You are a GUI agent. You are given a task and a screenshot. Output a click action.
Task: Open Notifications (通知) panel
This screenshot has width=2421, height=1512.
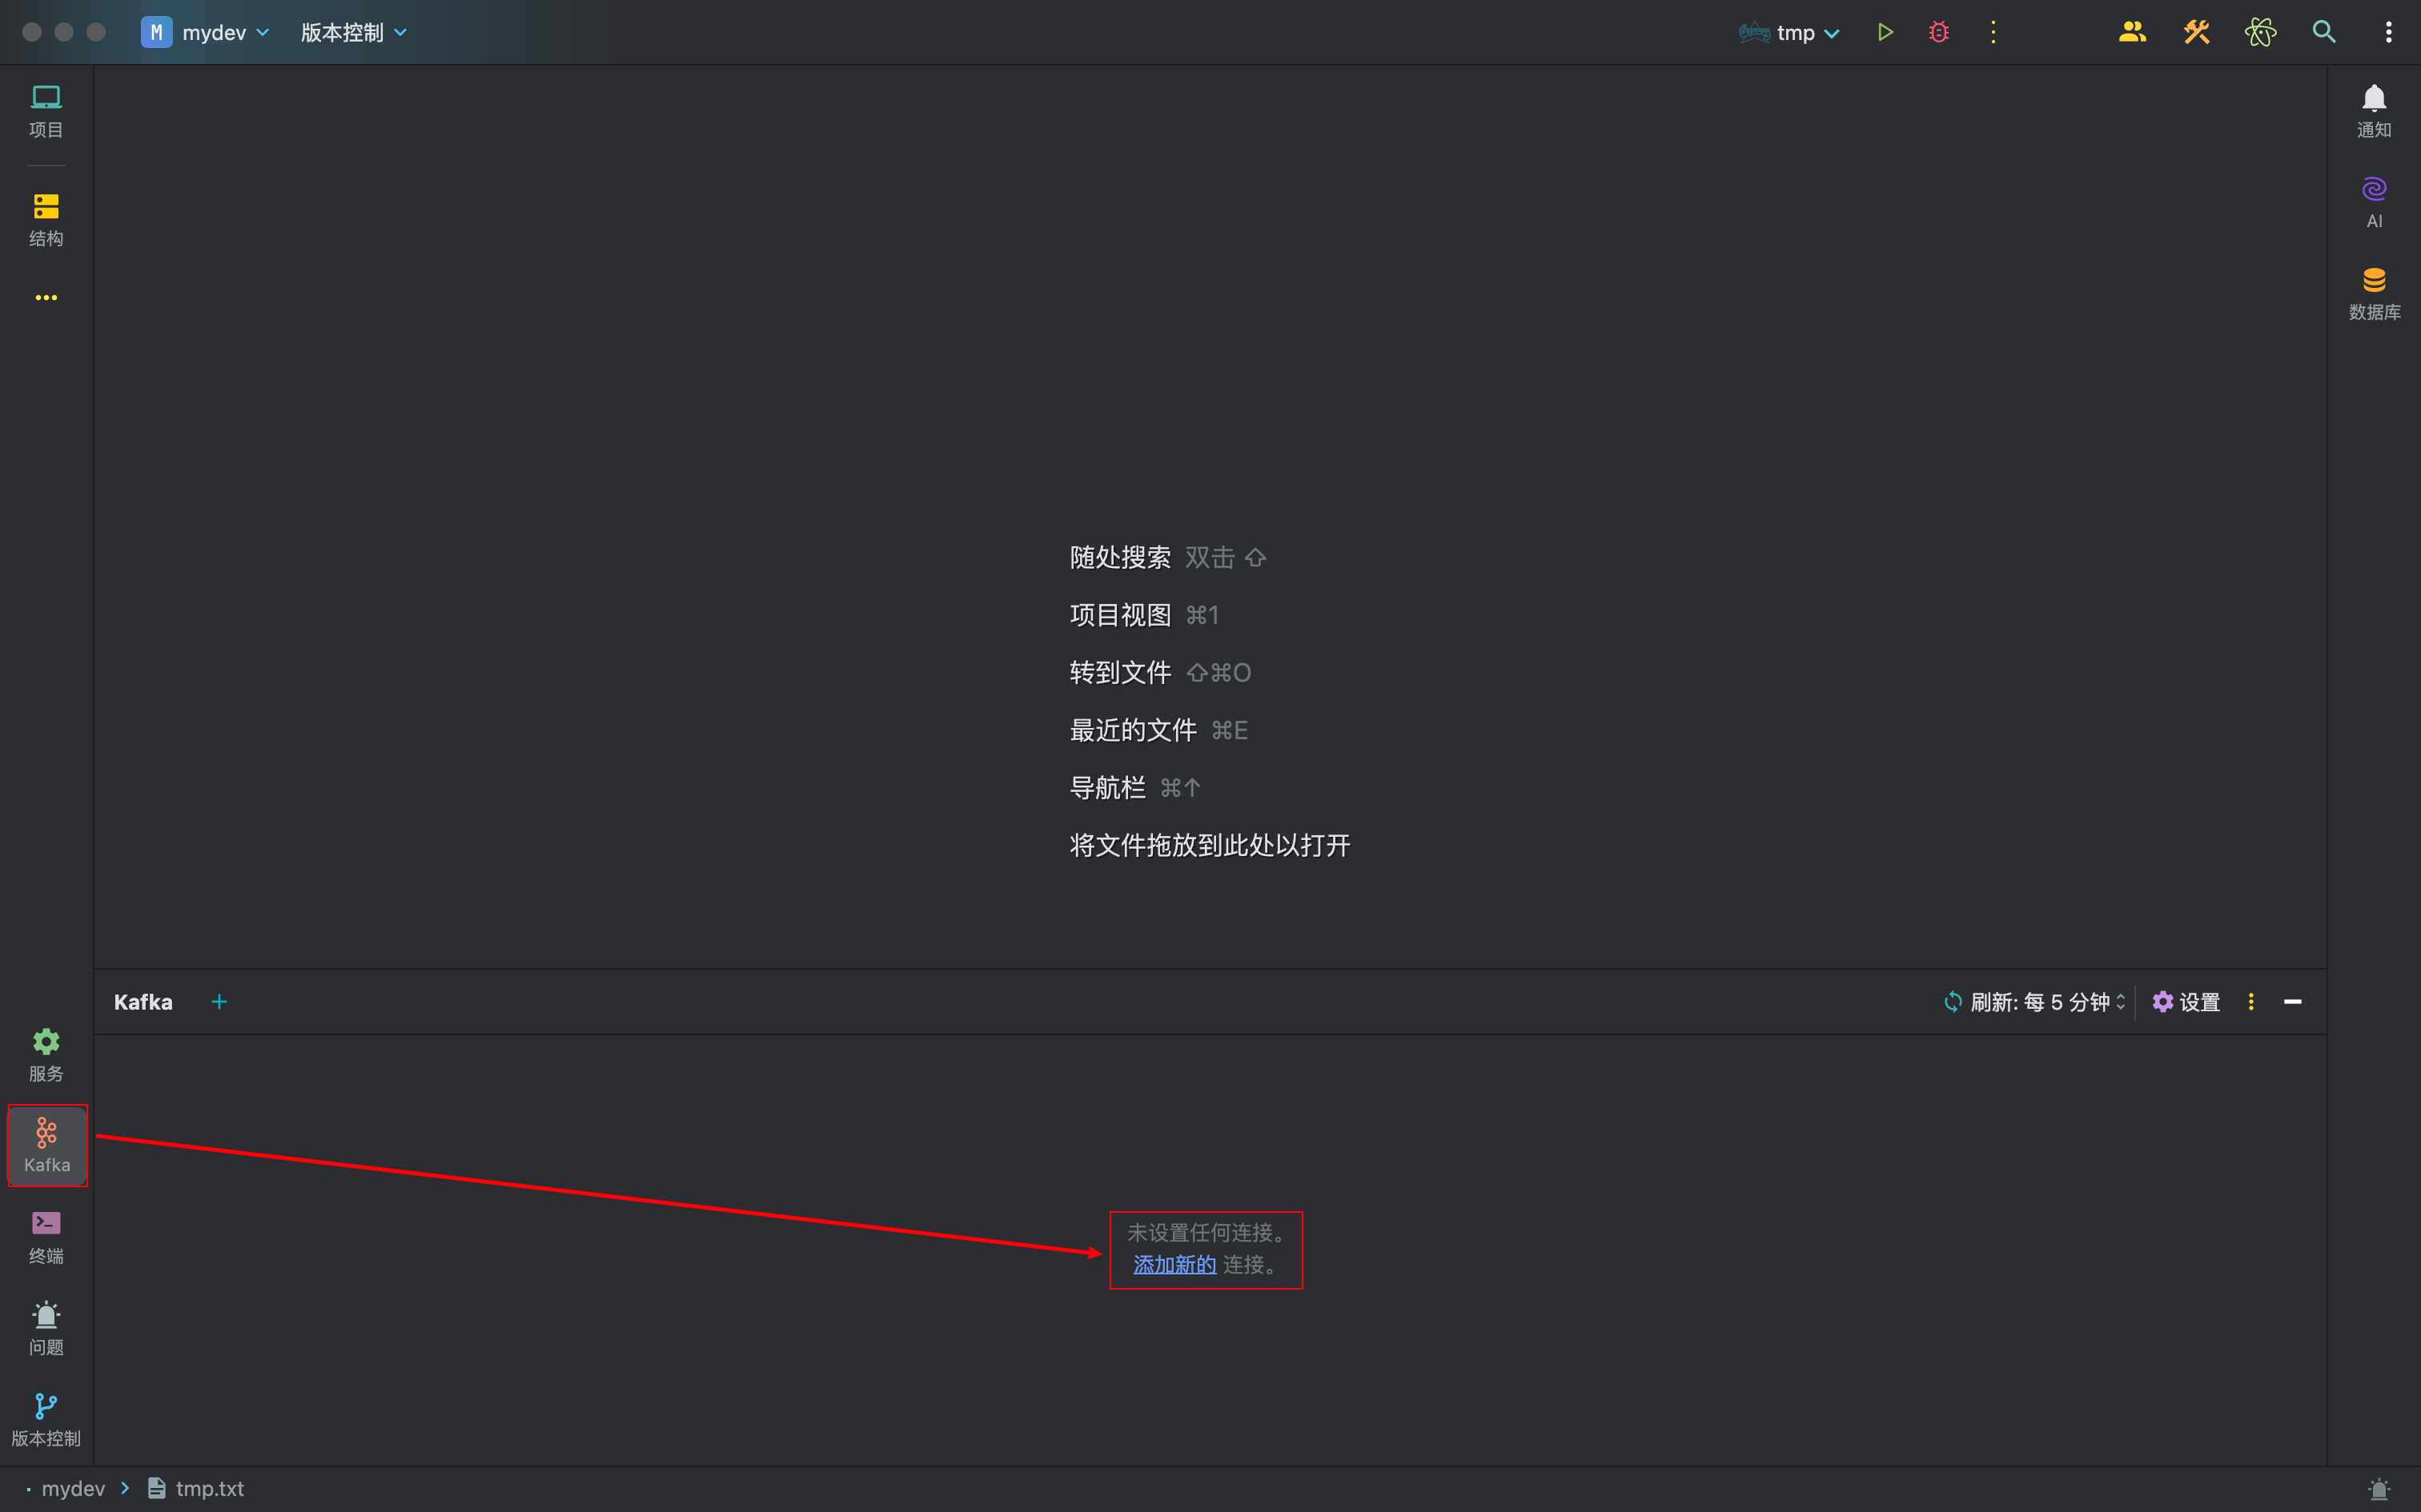pyautogui.click(x=2373, y=110)
